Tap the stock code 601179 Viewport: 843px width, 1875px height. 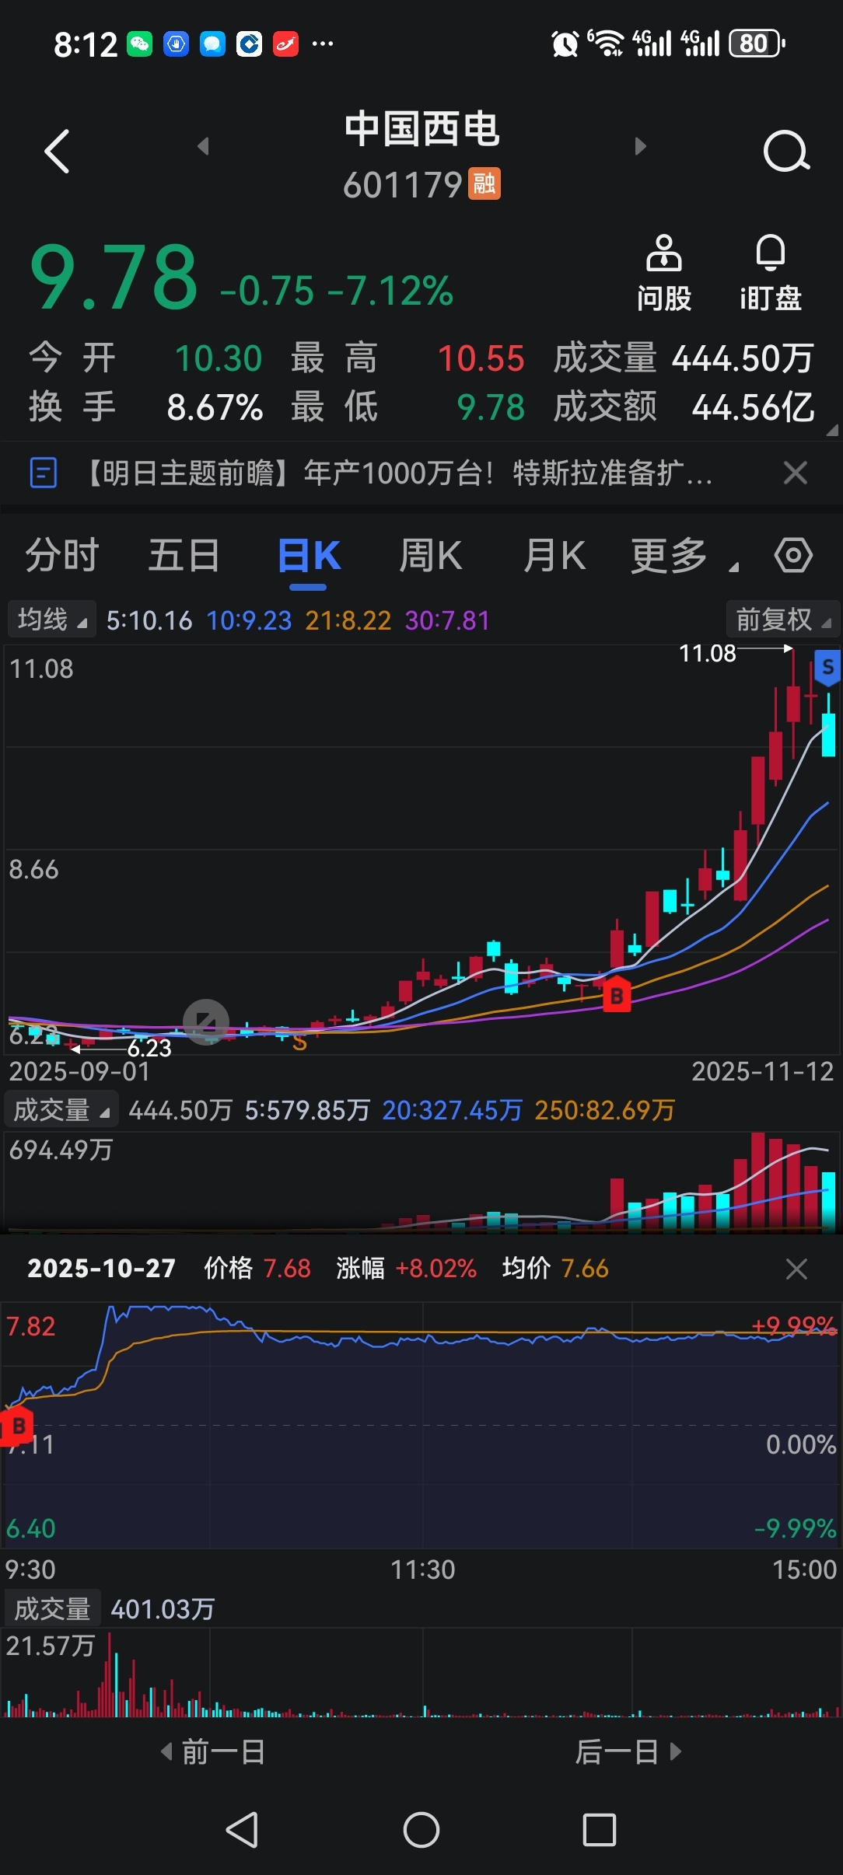coord(403,185)
